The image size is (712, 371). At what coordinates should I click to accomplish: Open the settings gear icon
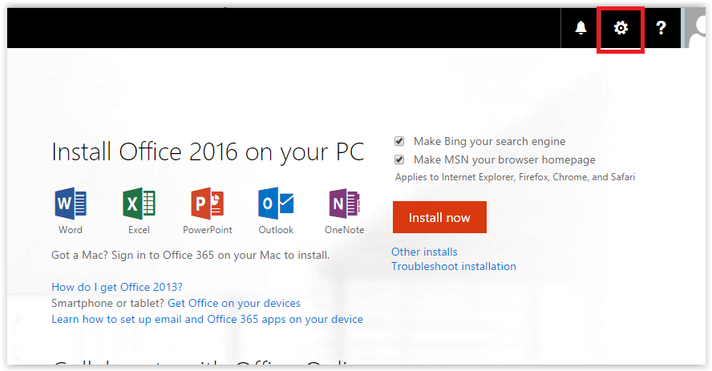point(621,28)
